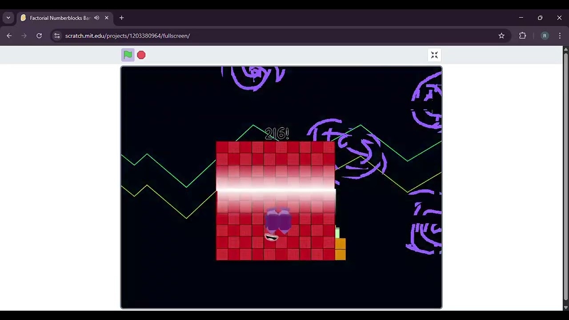The height and width of the screenshot is (320, 569).
Task: Bookmark this page with the star icon
Action: click(x=501, y=36)
